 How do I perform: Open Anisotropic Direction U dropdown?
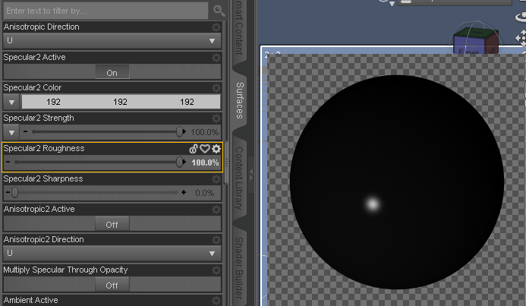click(x=112, y=41)
